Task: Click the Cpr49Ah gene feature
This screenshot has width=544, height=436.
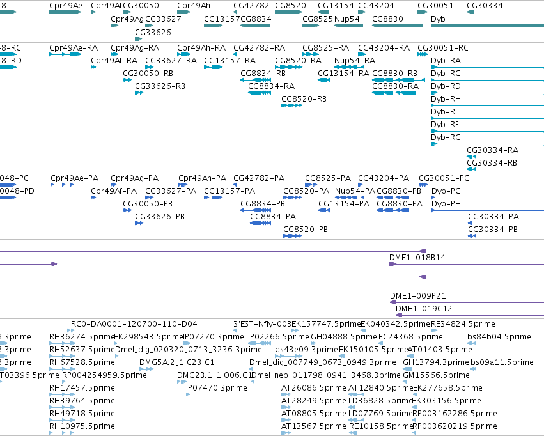Action: point(183,12)
